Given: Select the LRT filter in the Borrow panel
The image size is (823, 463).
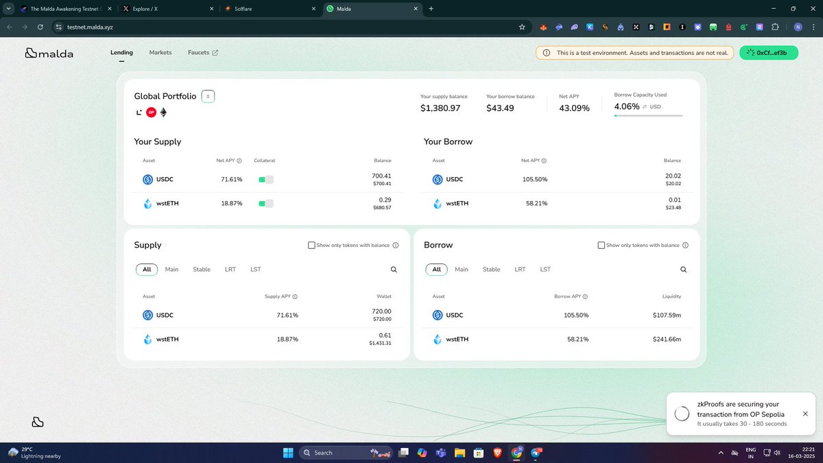Looking at the screenshot, I should tap(521, 270).
